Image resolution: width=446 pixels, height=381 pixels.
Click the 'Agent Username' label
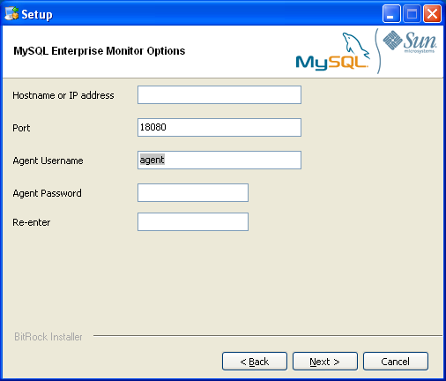point(48,161)
